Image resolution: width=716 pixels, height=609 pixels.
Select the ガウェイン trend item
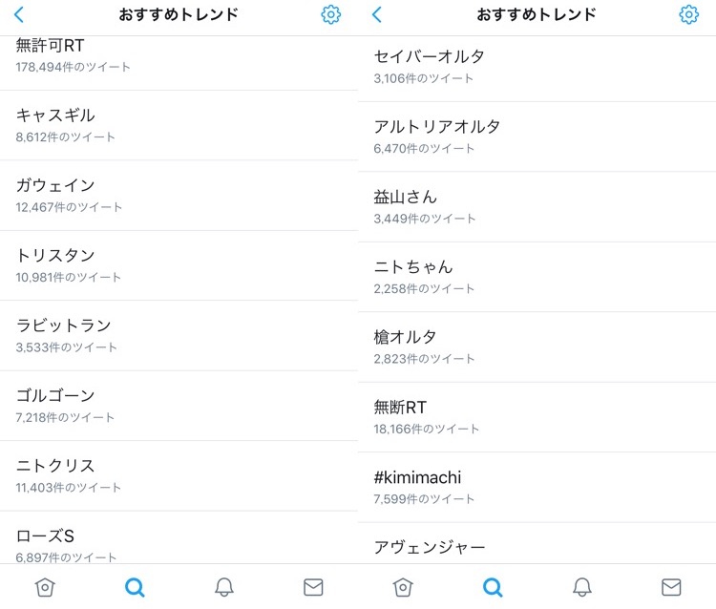click(179, 196)
